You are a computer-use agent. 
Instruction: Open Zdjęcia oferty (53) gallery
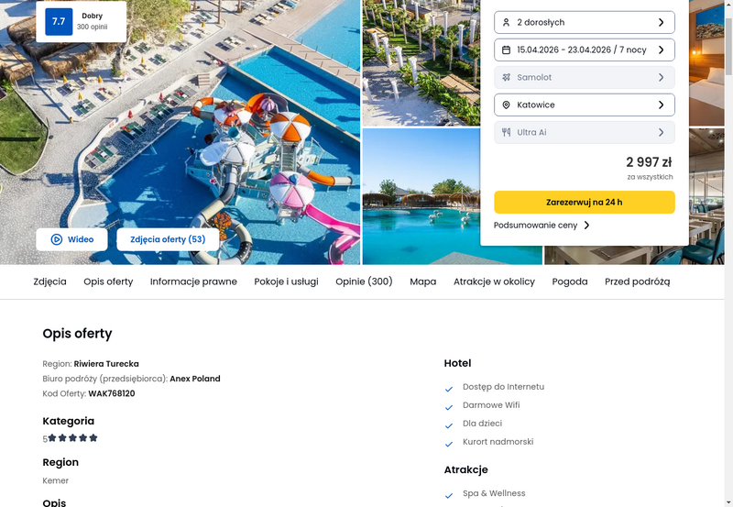point(168,239)
